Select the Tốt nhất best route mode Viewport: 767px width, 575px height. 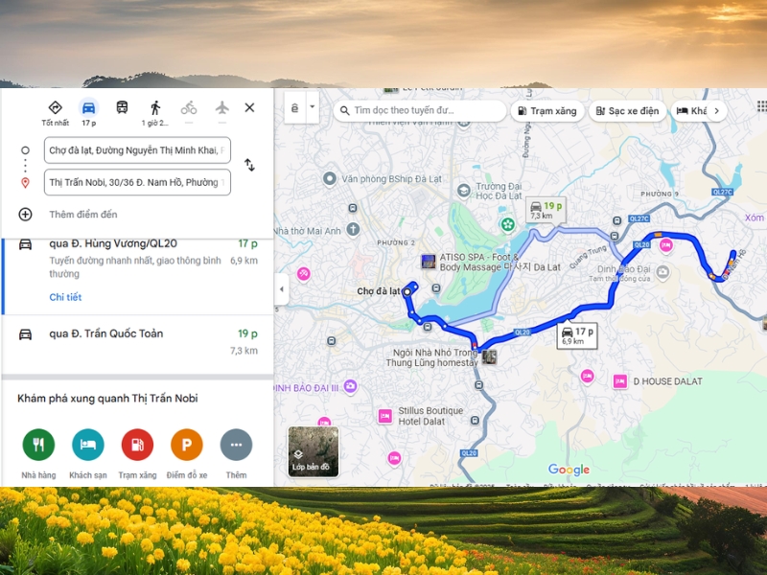click(x=55, y=107)
